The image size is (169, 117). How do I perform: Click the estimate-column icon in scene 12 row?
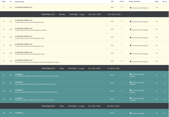click(x=165, y=113)
